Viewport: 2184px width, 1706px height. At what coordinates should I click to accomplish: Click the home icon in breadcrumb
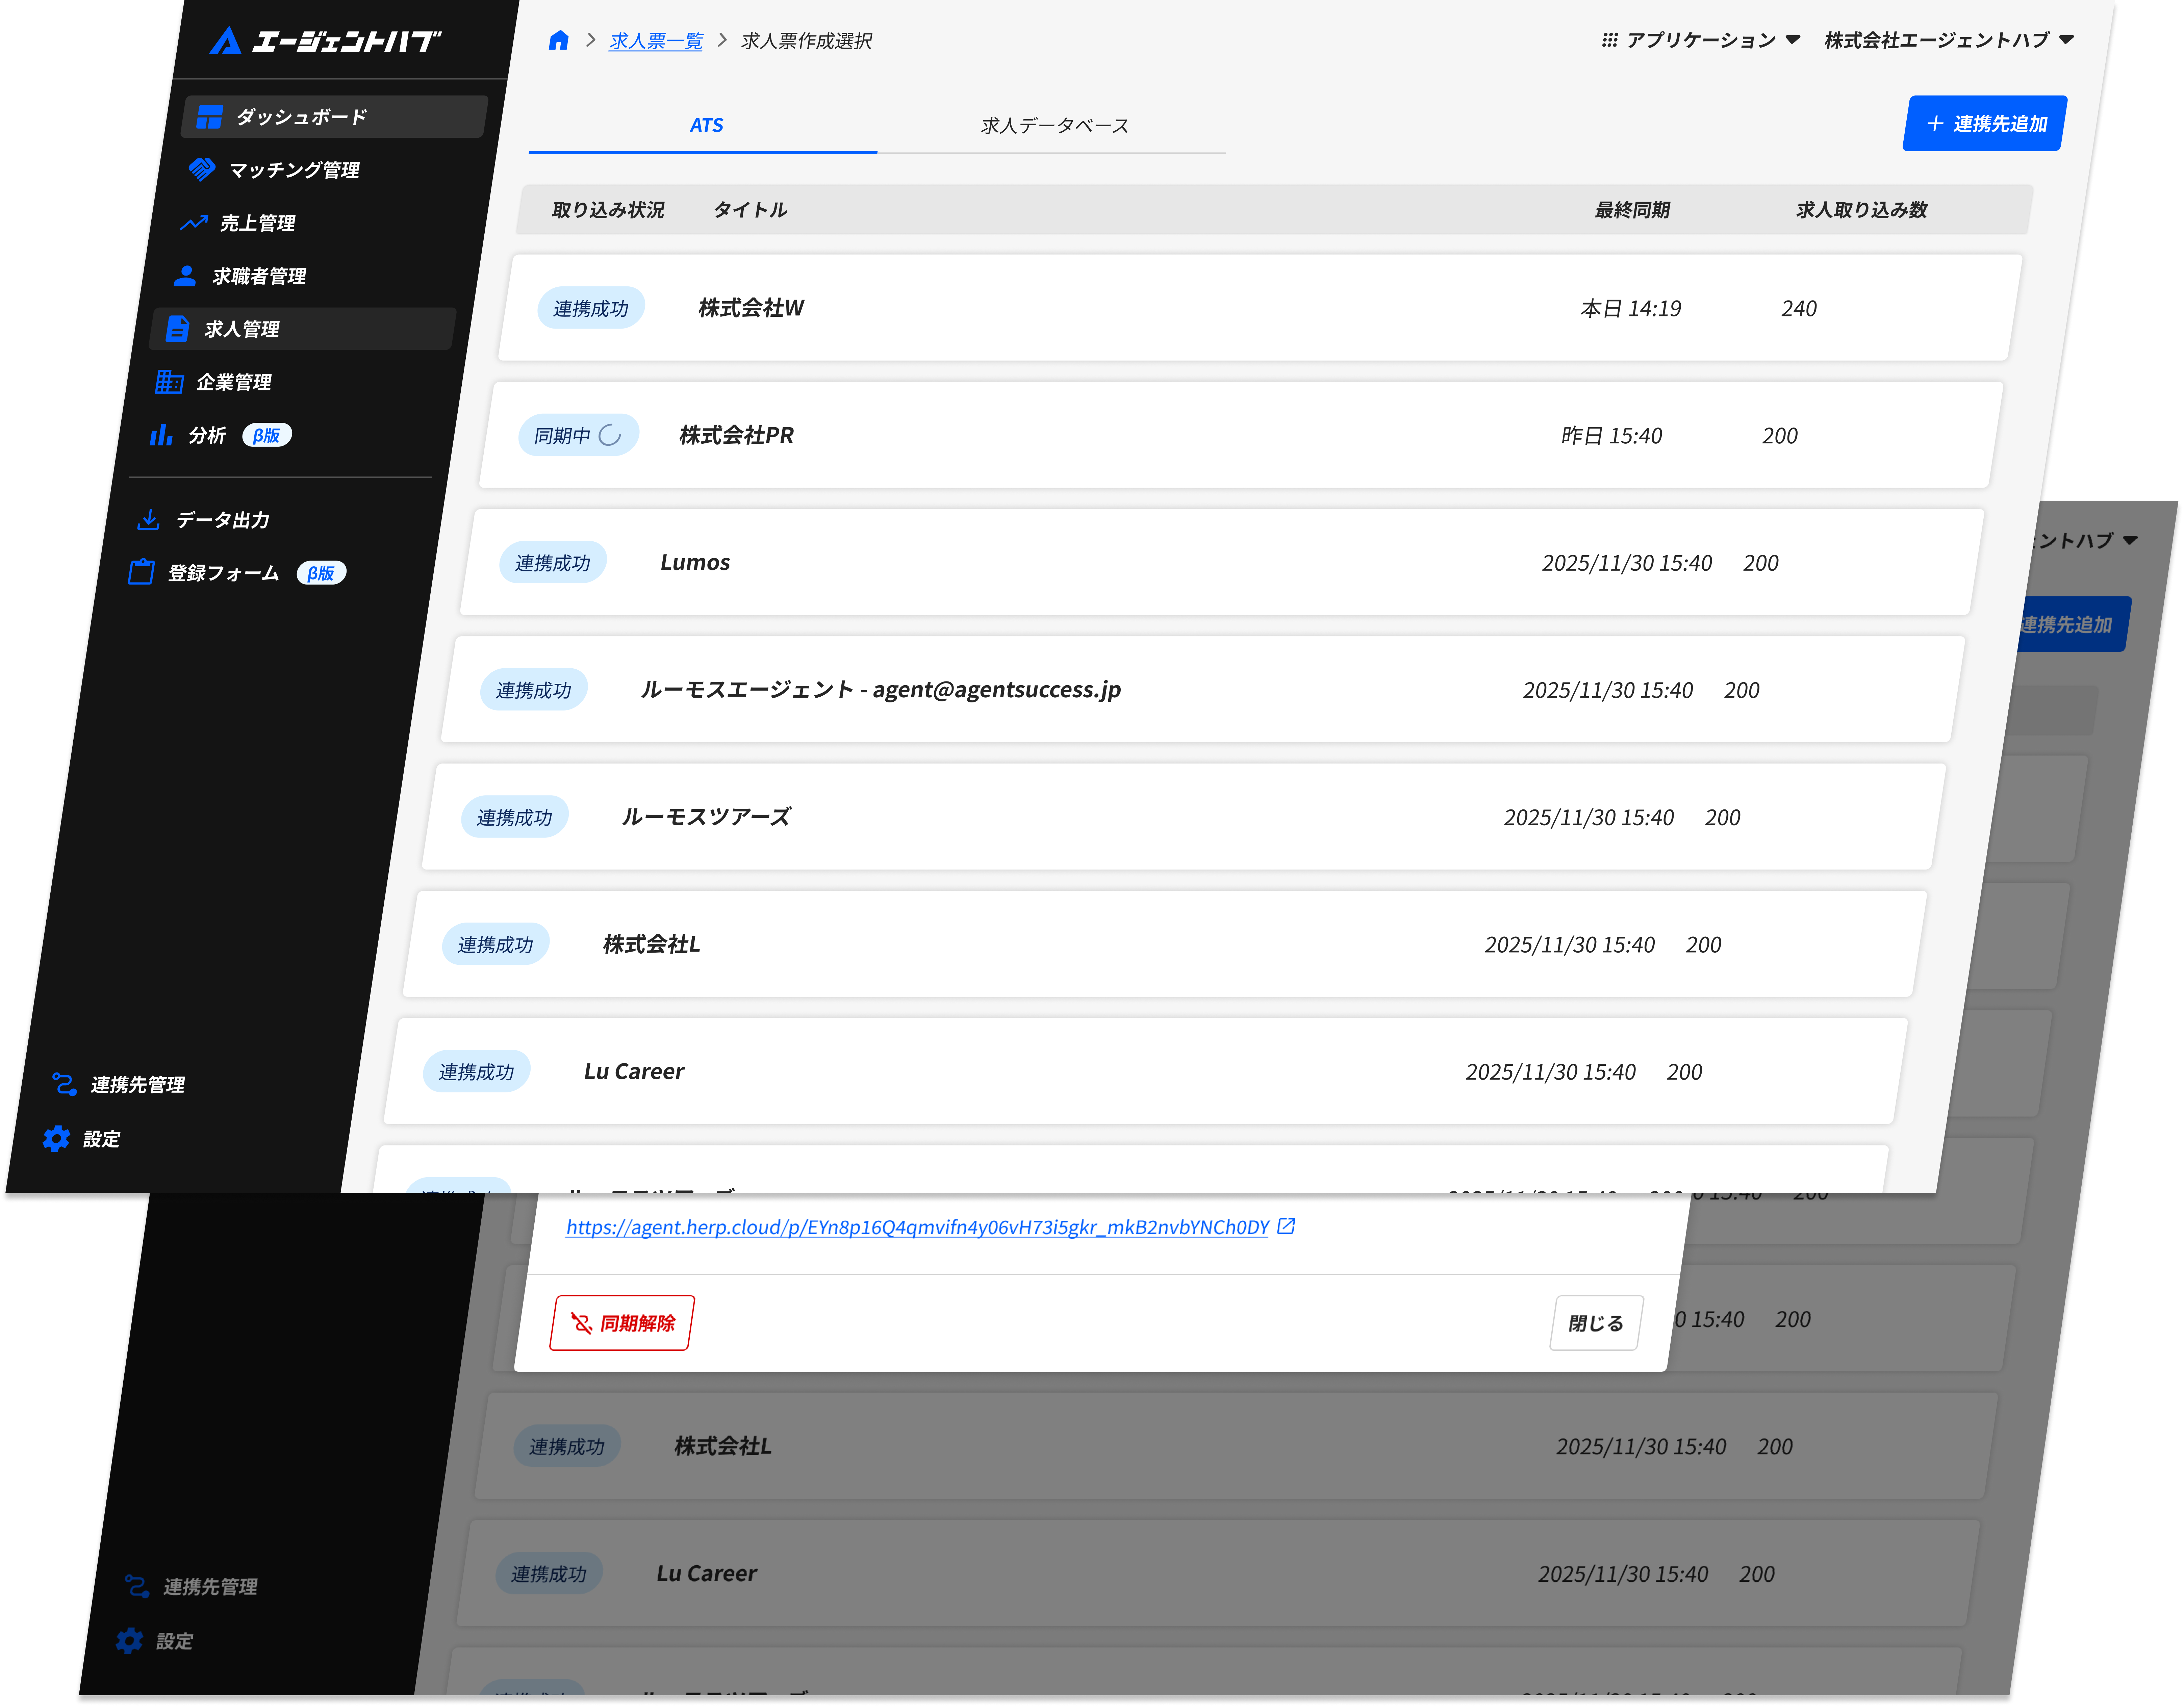click(x=559, y=40)
